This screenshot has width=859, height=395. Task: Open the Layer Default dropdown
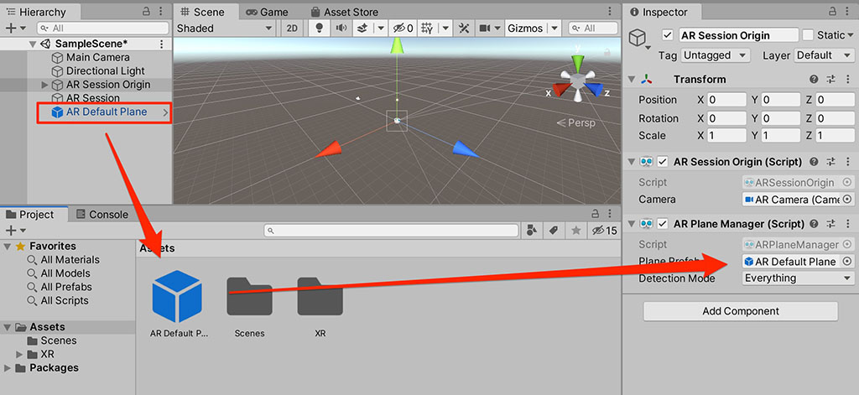[x=825, y=55]
